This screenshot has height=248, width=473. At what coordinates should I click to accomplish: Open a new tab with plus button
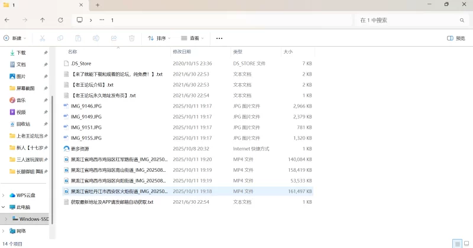coord(98,5)
